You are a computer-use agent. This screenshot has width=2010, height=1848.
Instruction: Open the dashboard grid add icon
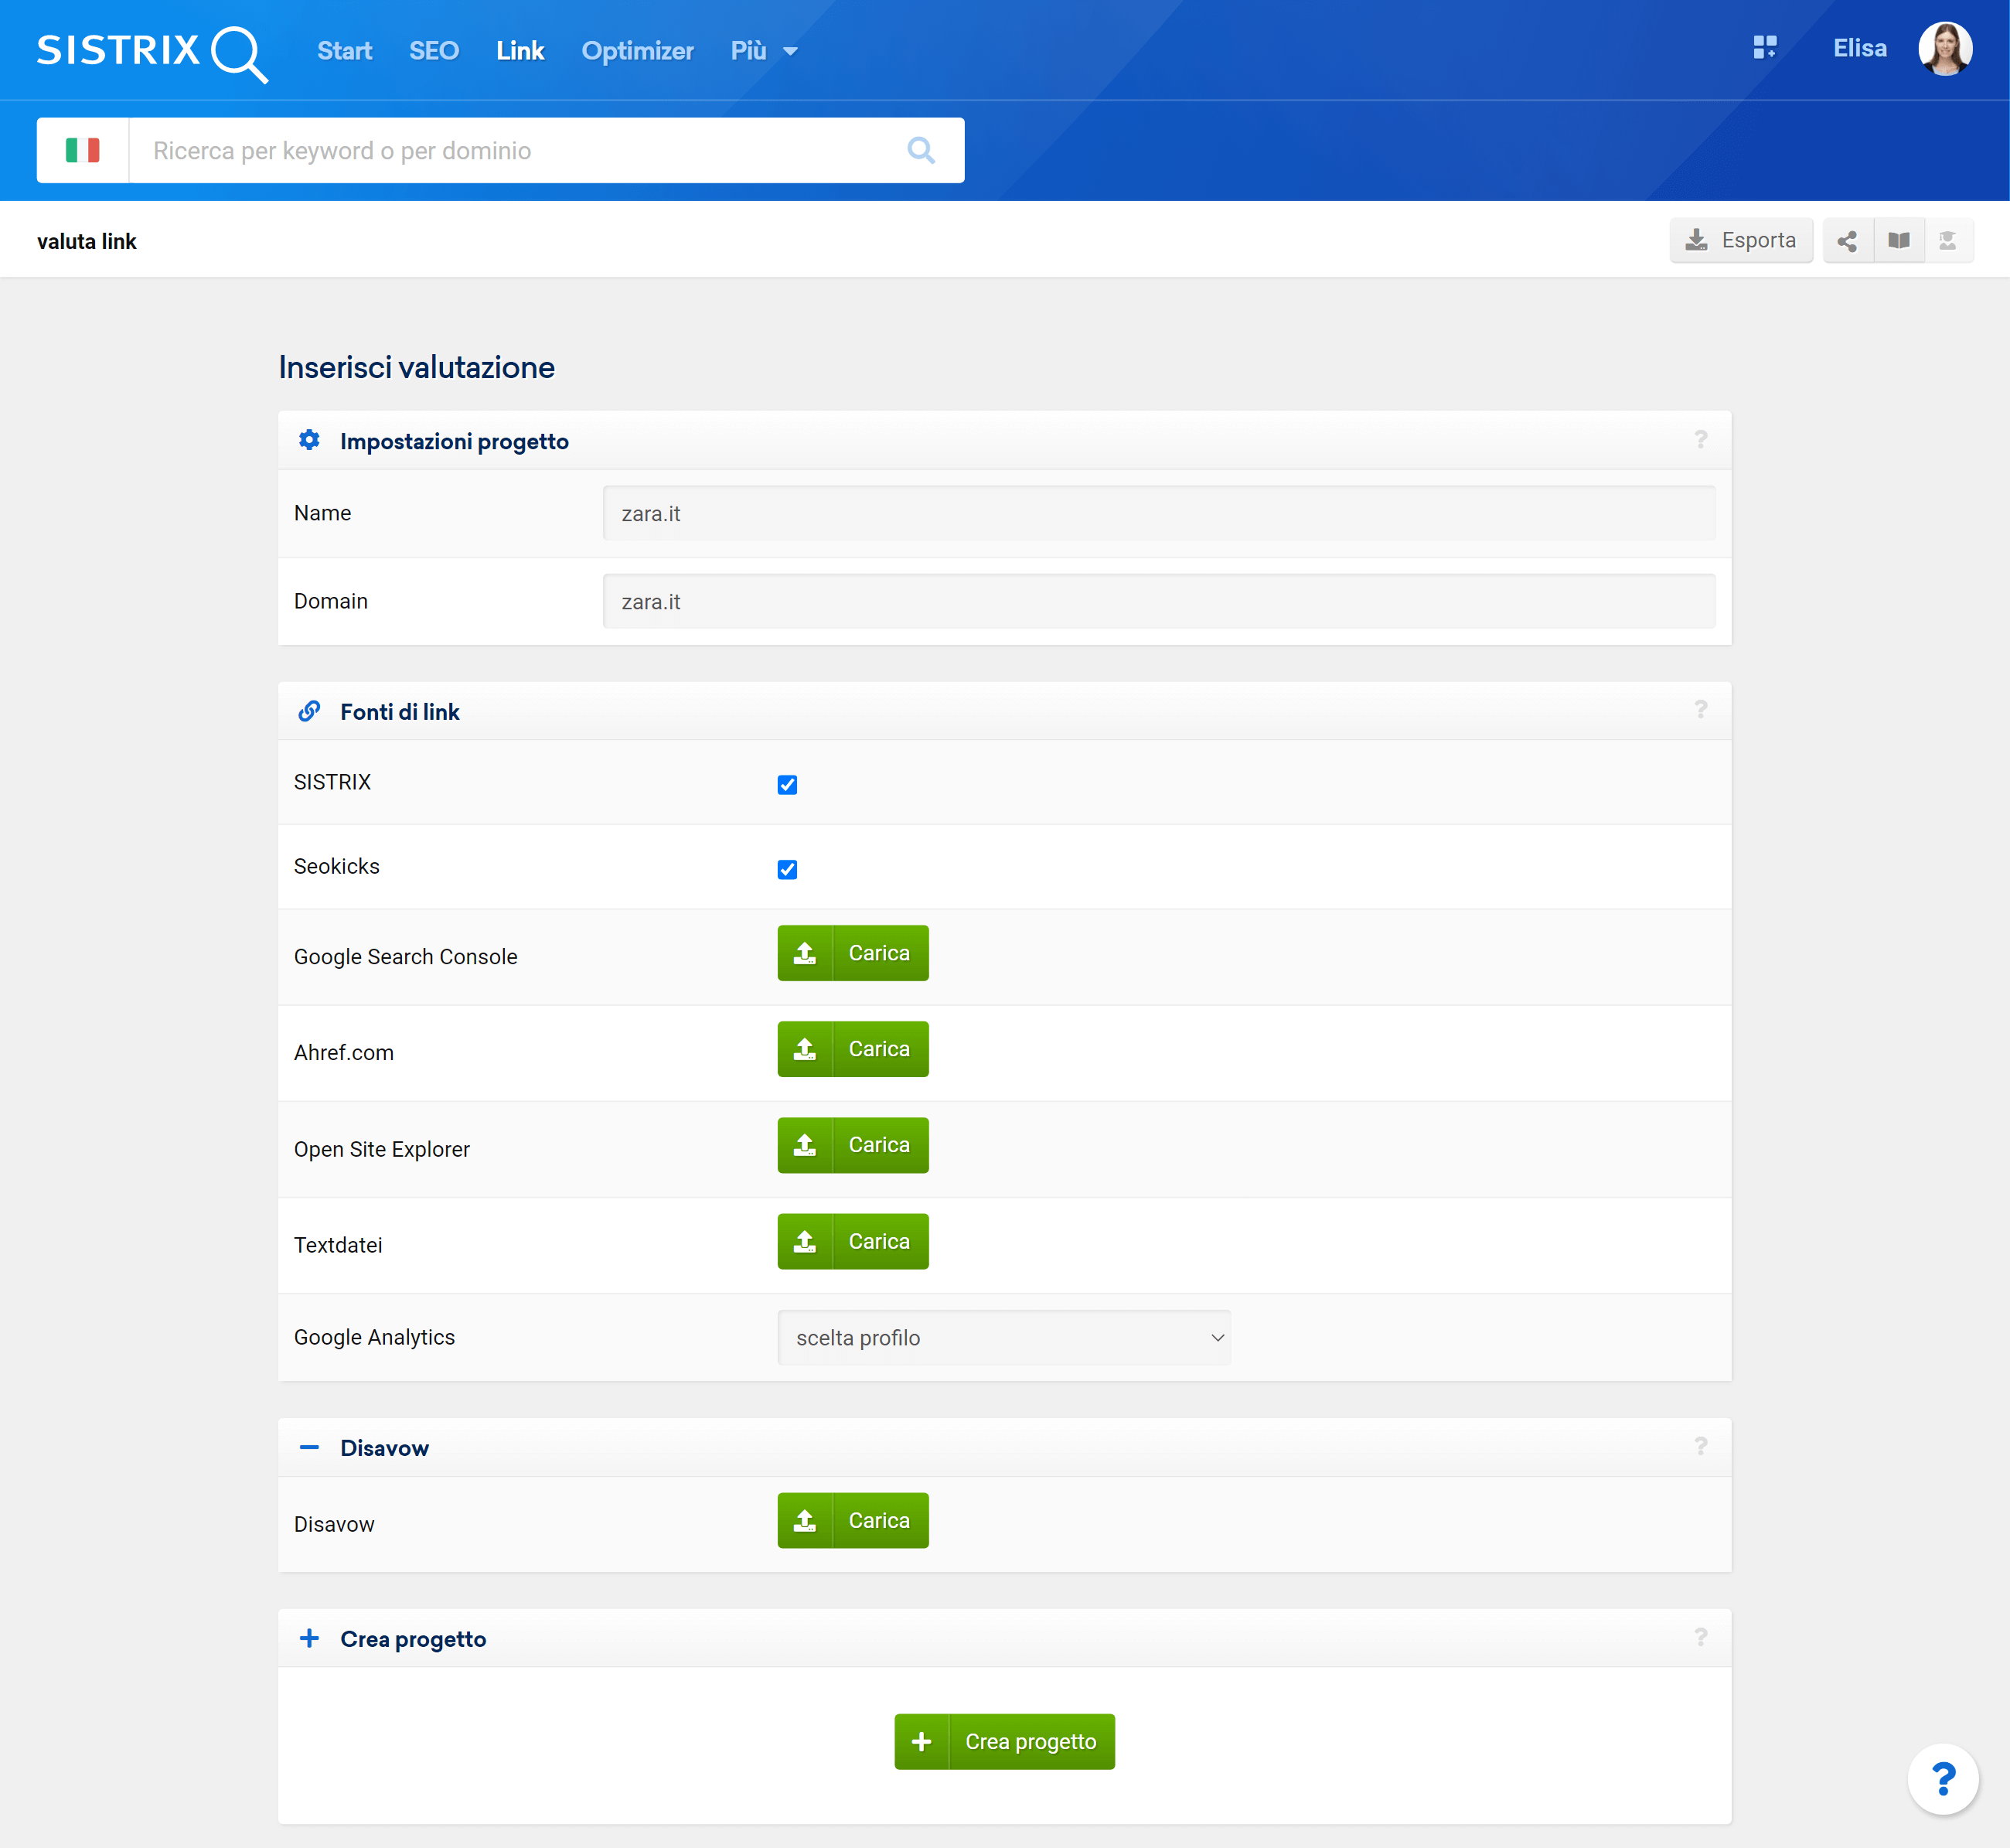[x=1764, y=48]
